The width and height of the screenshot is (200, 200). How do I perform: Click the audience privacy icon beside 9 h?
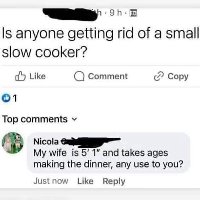[x=133, y=13]
